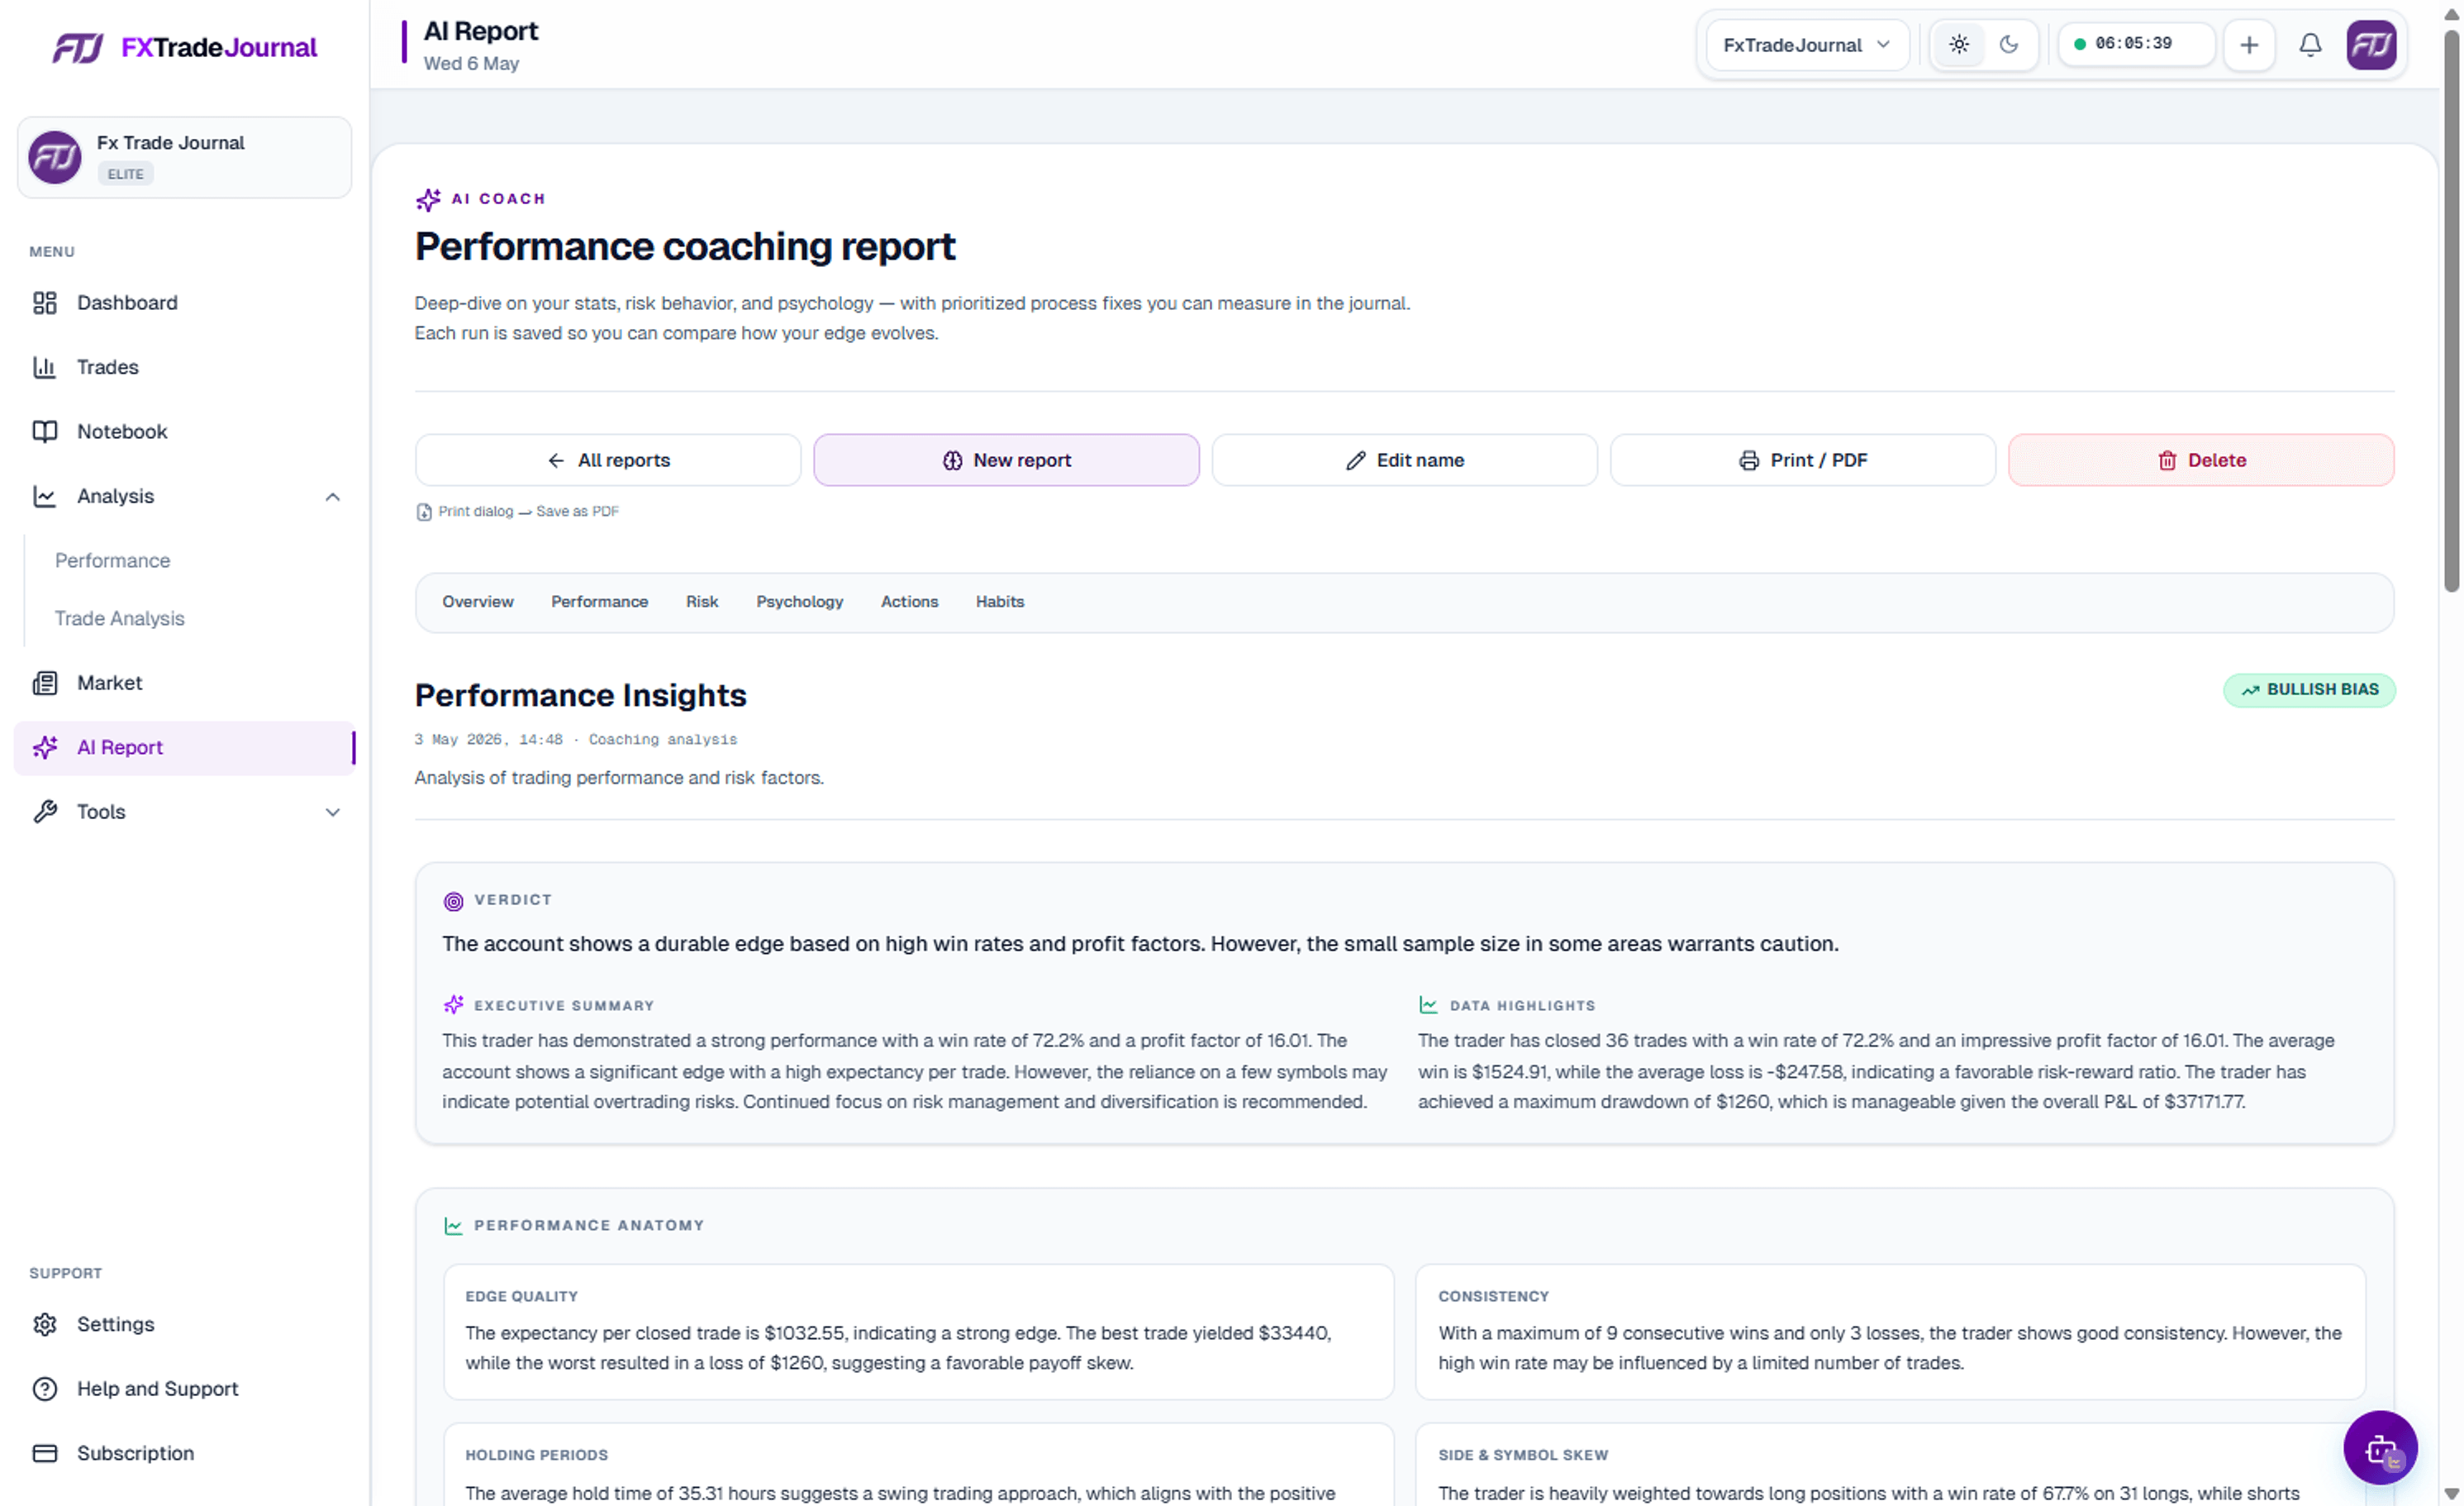The width and height of the screenshot is (2464, 1506).
Task: Click the Verdict target icon
Action: click(x=453, y=901)
